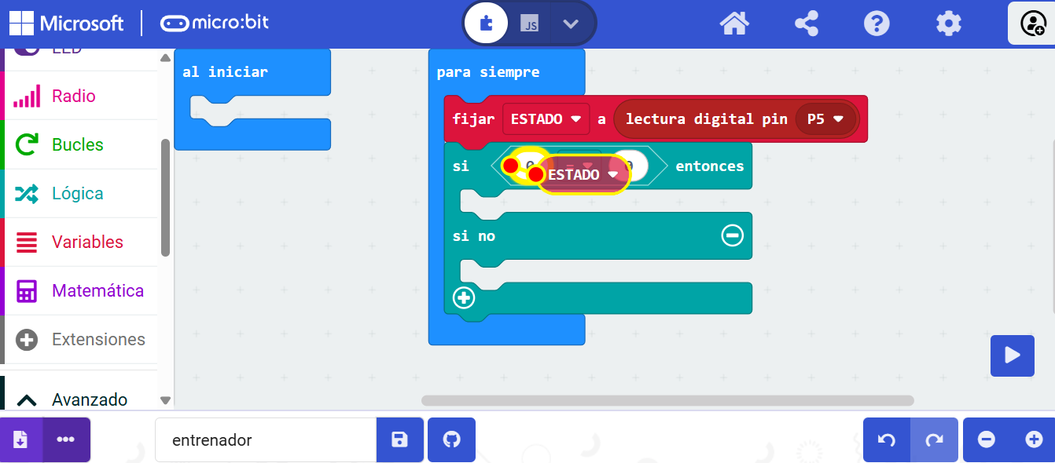Expand the Avanzado toolbox section

(79, 399)
